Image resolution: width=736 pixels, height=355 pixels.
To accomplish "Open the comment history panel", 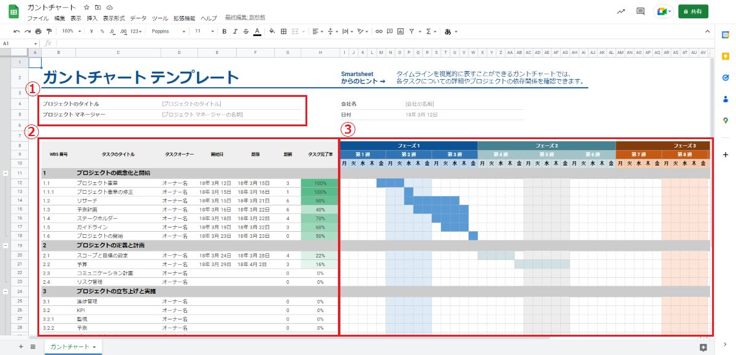I will coord(640,11).
